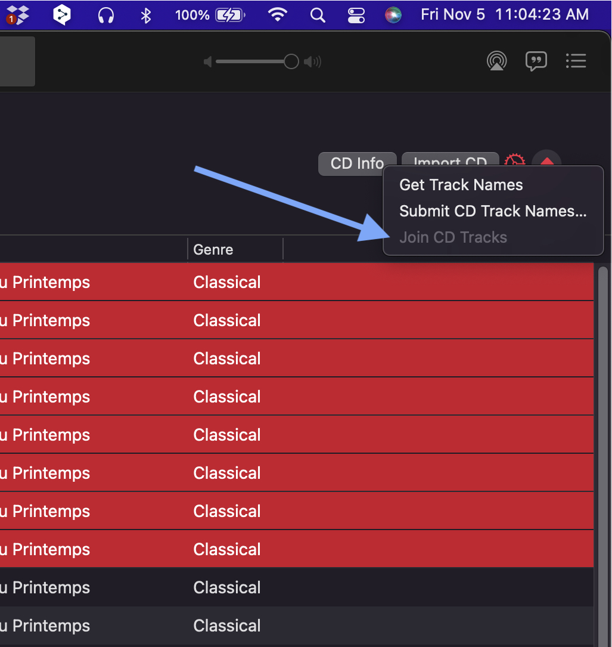Click the red gear options icon

point(515,160)
